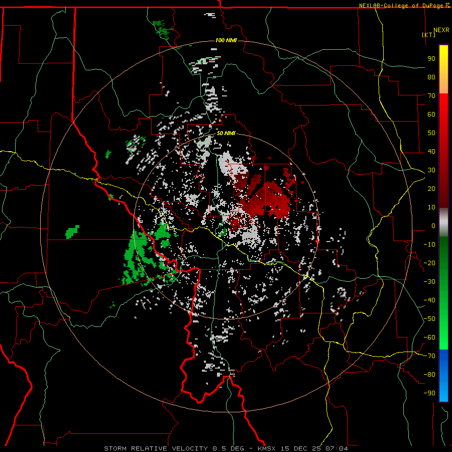
Task: Click the Storm Relative Velocity caption at the bottom
Action: [x=225, y=448]
